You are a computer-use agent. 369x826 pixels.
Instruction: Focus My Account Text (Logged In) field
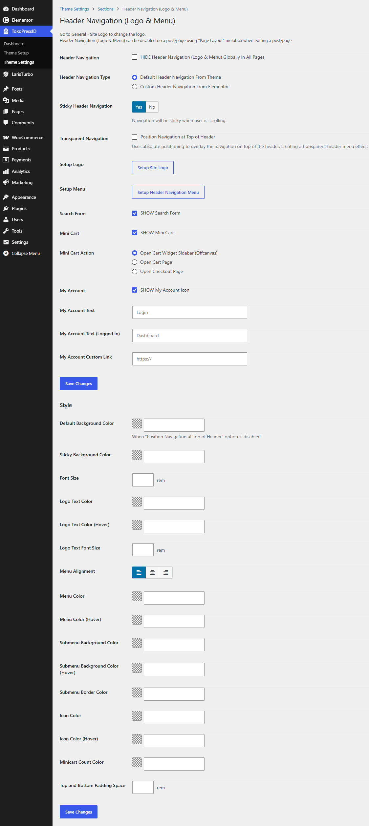pos(190,336)
